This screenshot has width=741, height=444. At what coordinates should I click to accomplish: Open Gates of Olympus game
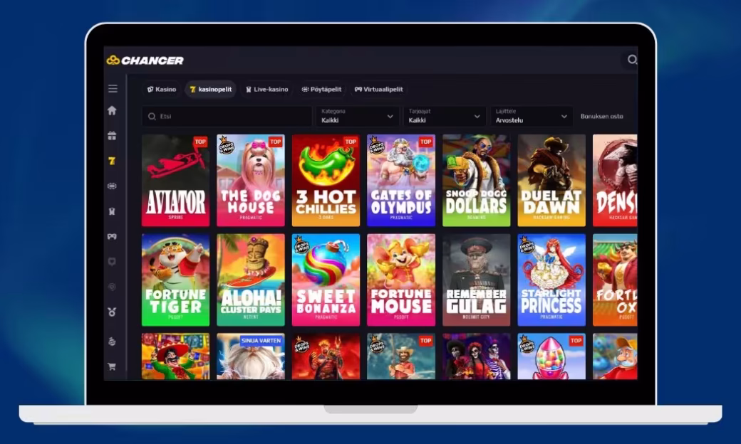pyautogui.click(x=400, y=180)
